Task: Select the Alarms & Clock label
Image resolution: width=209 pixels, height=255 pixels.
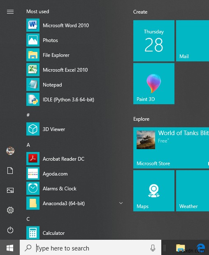Action: click(59, 189)
